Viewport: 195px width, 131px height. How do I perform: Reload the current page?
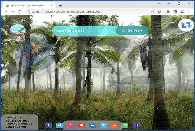pos(20,12)
